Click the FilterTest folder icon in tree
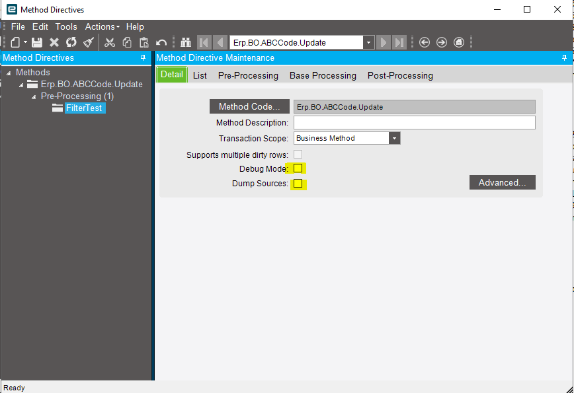Screen dimensions: 574x393 tap(58, 108)
